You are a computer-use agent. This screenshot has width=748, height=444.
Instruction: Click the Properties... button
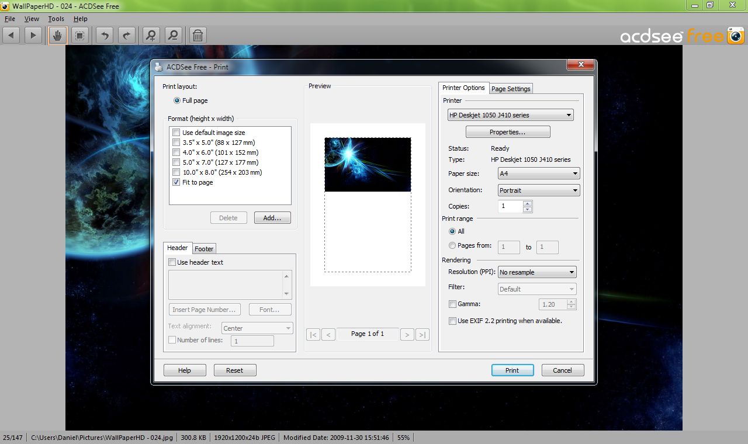point(508,132)
